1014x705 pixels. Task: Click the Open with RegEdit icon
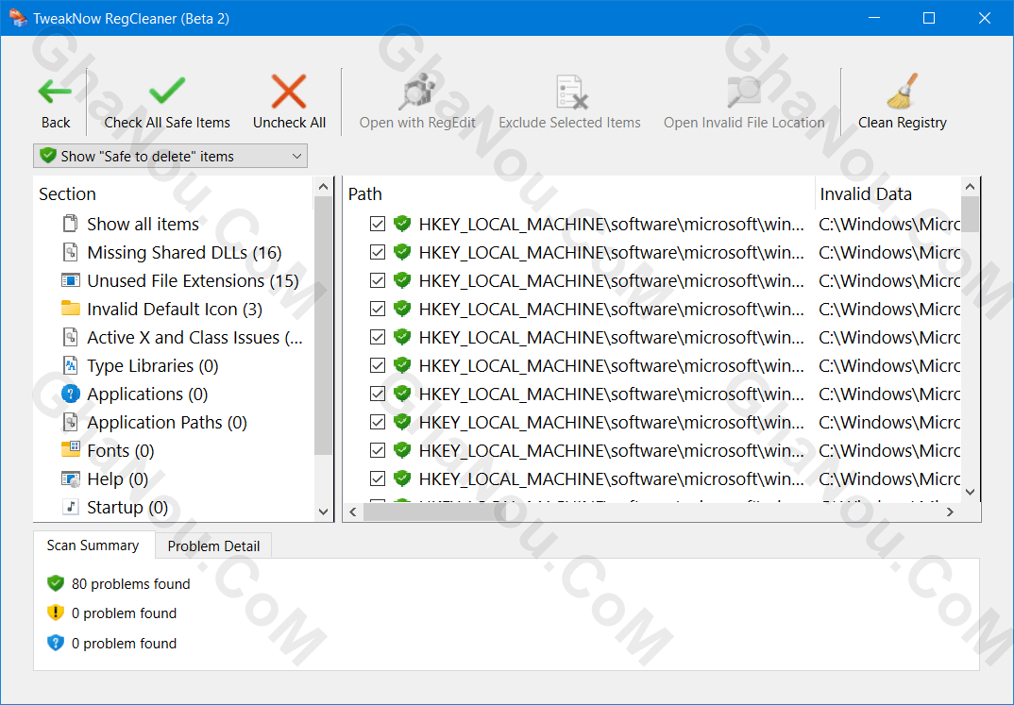[x=417, y=92]
